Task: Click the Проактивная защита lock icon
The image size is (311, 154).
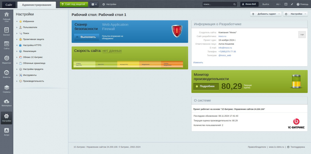Action: (20, 39)
